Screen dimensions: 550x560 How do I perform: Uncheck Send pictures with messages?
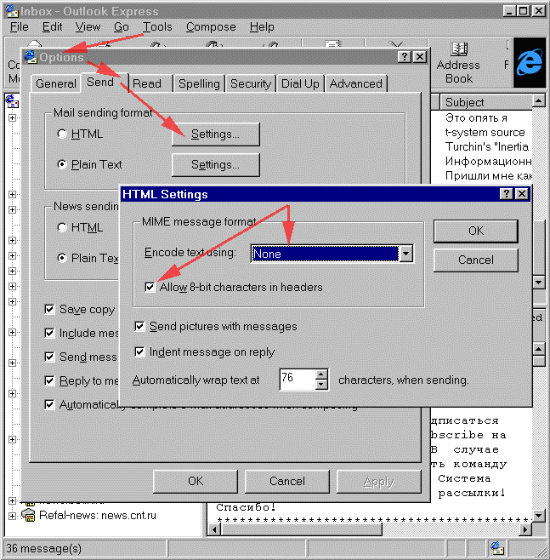(139, 326)
